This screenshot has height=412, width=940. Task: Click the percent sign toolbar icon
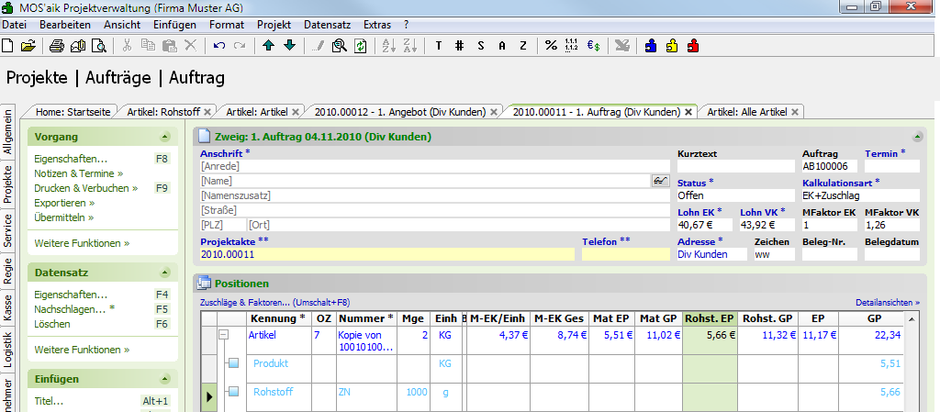551,46
